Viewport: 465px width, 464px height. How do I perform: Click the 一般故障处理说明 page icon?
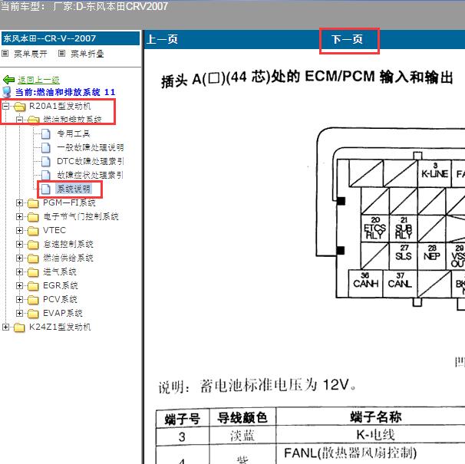pyautogui.click(x=46, y=147)
